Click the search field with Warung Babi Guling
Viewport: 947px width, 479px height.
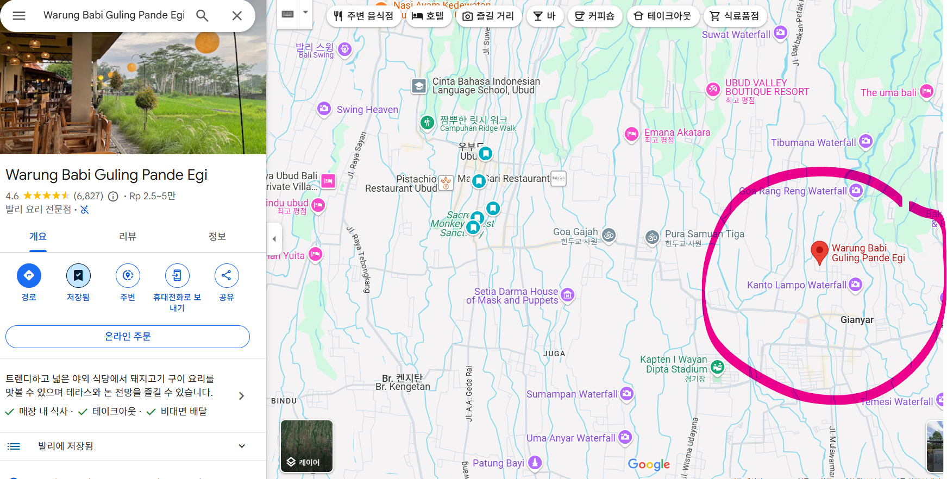pos(114,15)
